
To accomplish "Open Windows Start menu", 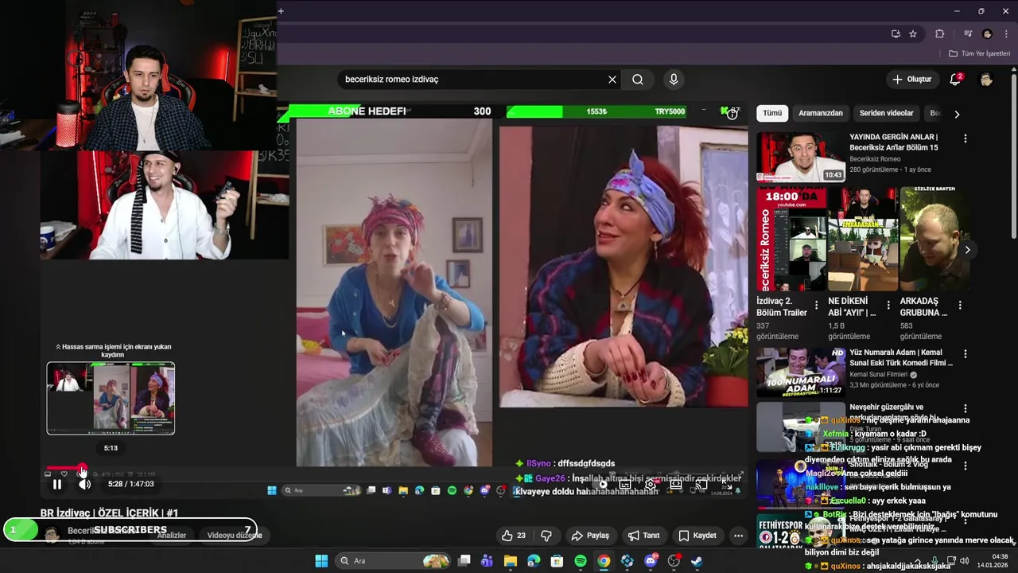I will 321,561.
